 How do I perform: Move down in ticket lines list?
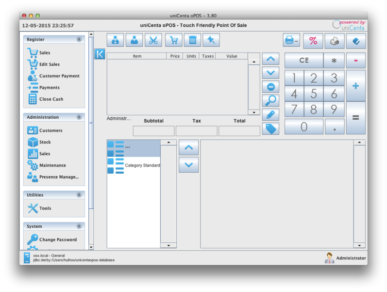271,73
